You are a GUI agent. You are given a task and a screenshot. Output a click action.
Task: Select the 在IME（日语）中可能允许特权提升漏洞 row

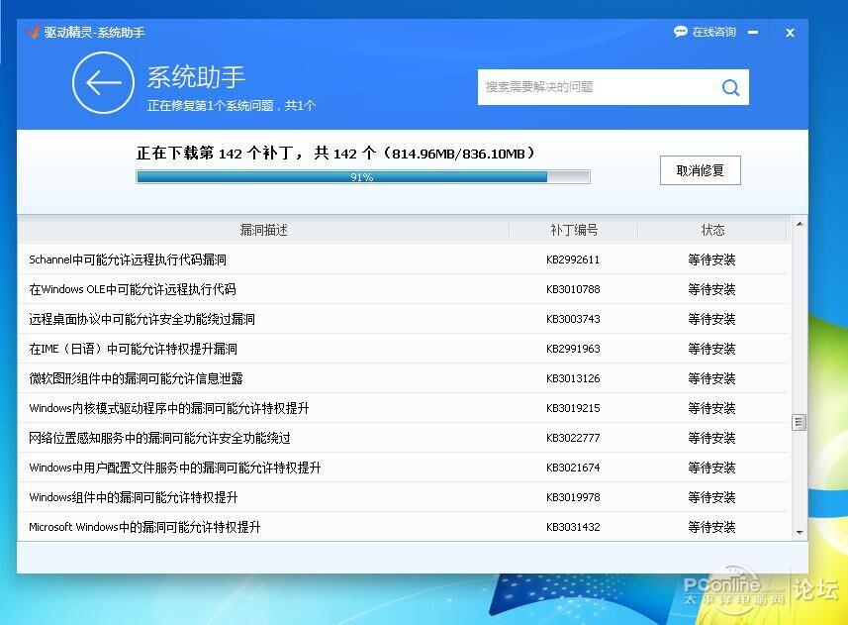point(405,349)
